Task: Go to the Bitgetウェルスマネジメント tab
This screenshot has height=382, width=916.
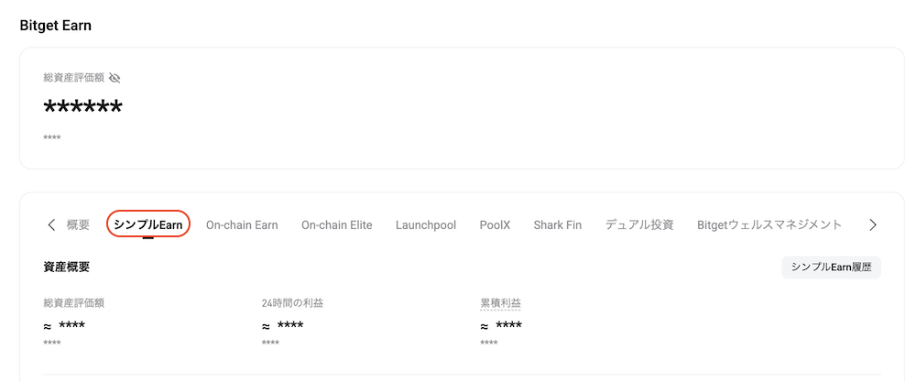Action: (x=769, y=224)
